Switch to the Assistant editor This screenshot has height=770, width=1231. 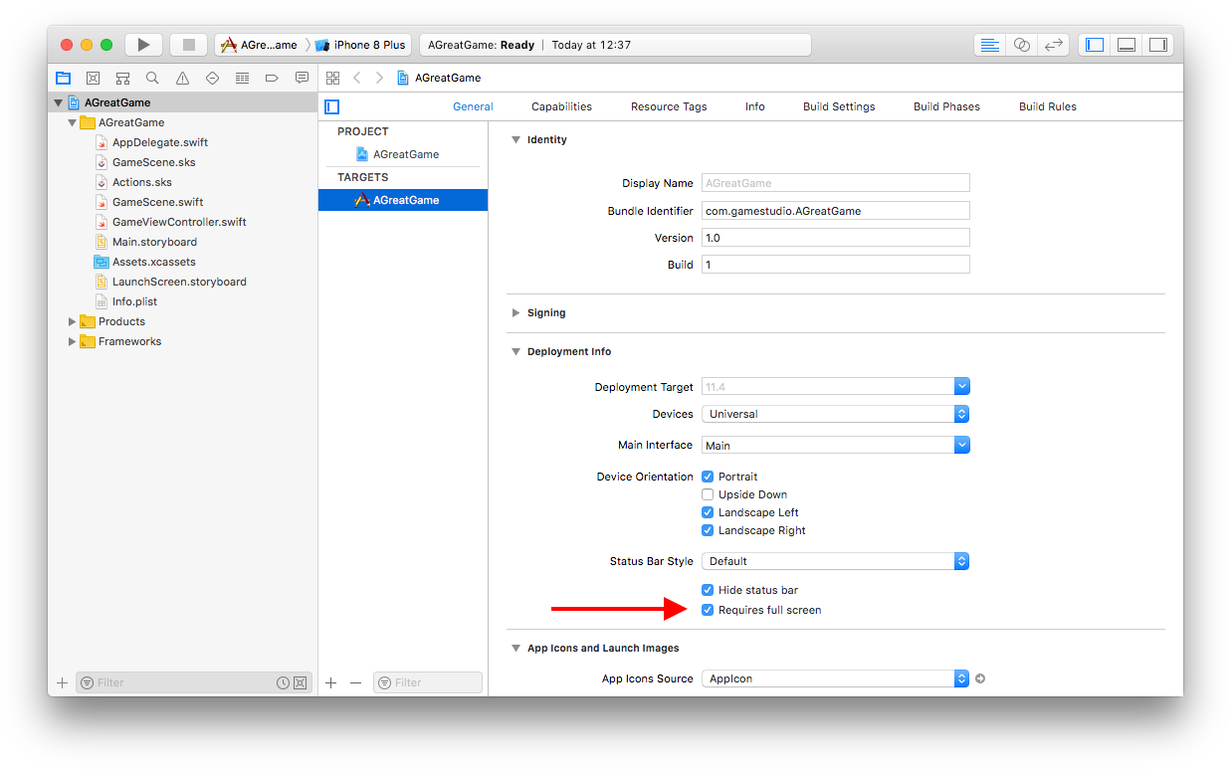pyautogui.click(x=1021, y=45)
